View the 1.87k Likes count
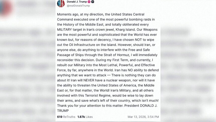This screenshot has width=216, height=122. [85, 117]
